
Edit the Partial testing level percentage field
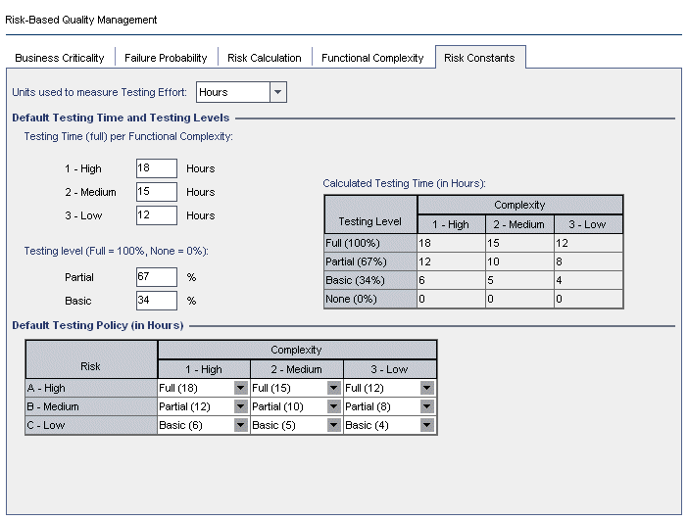pyautogui.click(x=157, y=277)
